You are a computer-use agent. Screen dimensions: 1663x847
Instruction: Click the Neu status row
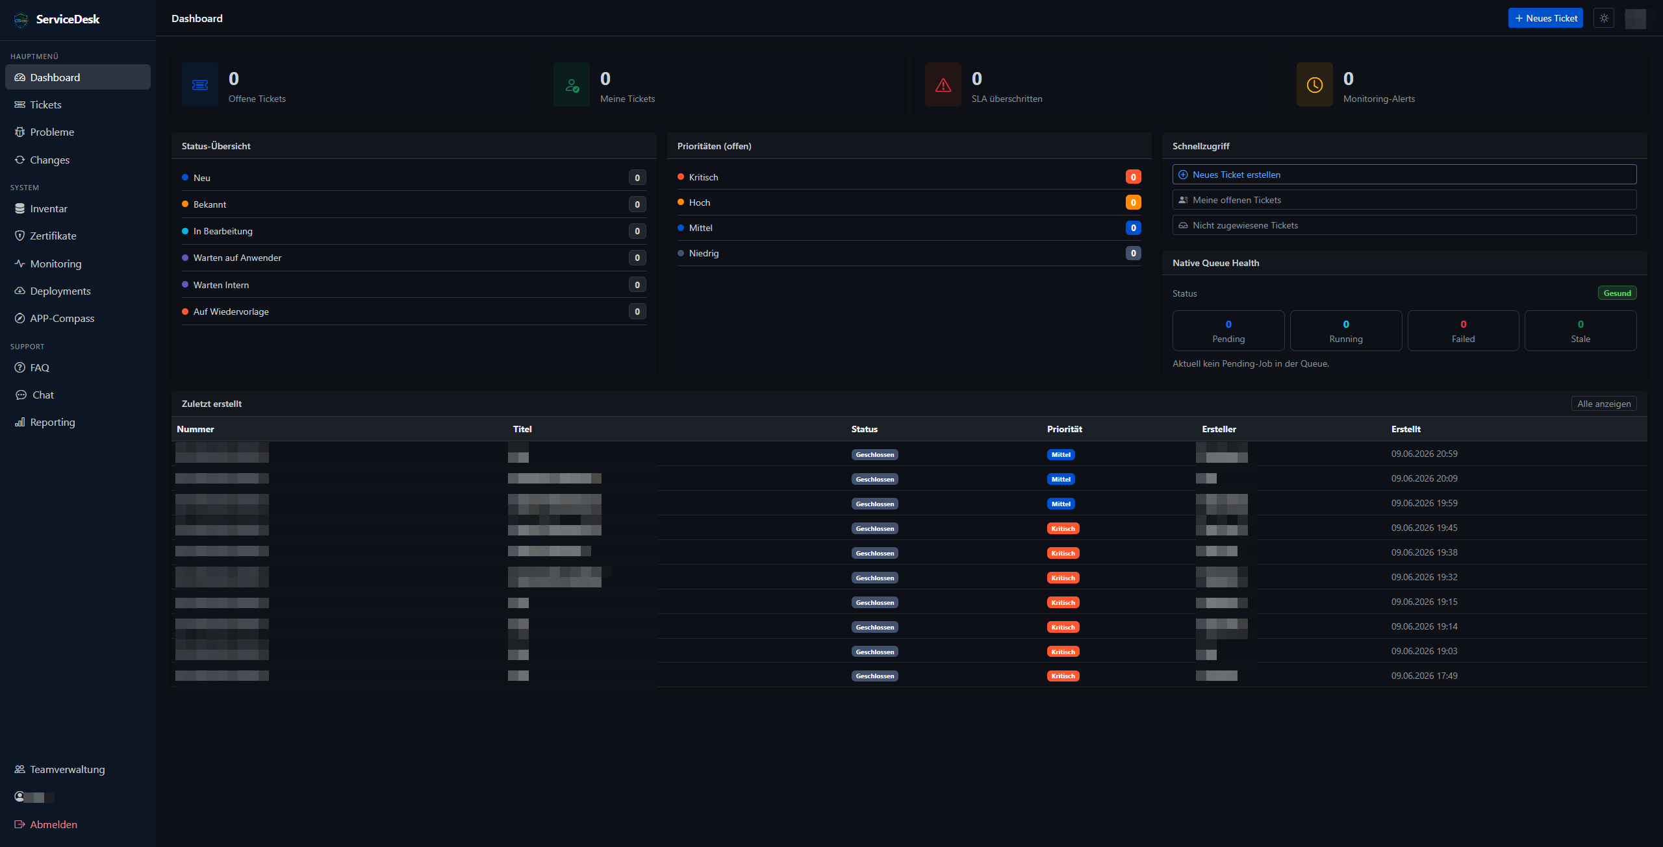[414, 178]
